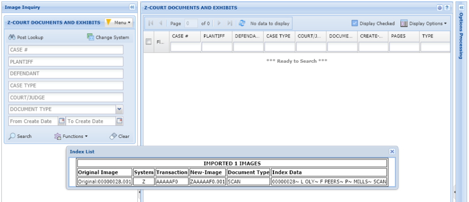
Task: Click the Clear eraser button
Action: pos(119,137)
